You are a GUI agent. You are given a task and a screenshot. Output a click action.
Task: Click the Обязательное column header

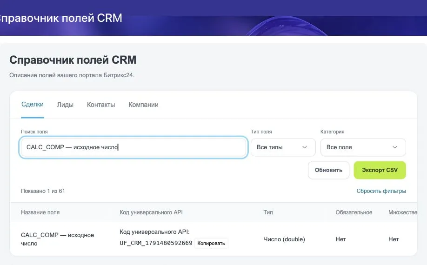point(354,212)
